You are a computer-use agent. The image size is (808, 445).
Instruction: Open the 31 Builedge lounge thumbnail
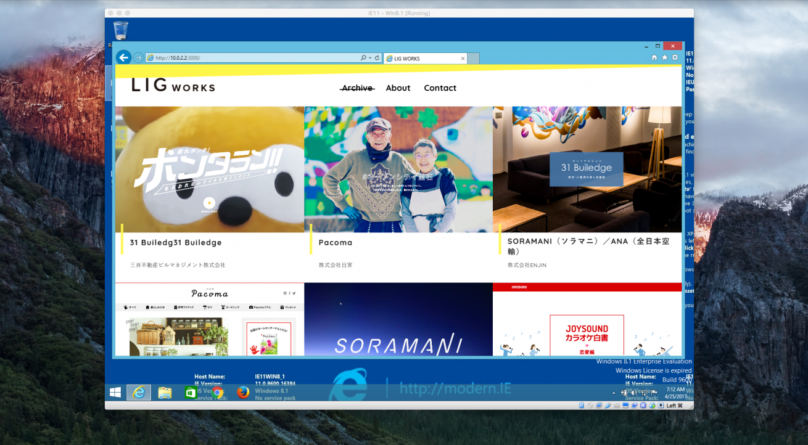[x=587, y=169]
